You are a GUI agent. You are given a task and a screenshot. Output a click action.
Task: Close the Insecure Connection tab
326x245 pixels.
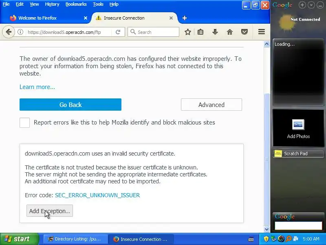click(171, 18)
